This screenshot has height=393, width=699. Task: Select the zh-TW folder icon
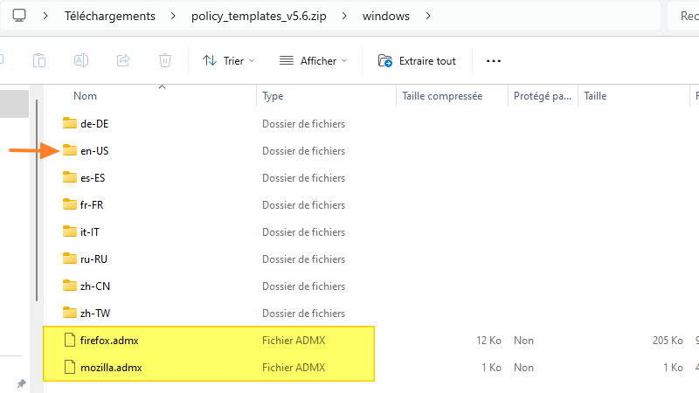70,313
